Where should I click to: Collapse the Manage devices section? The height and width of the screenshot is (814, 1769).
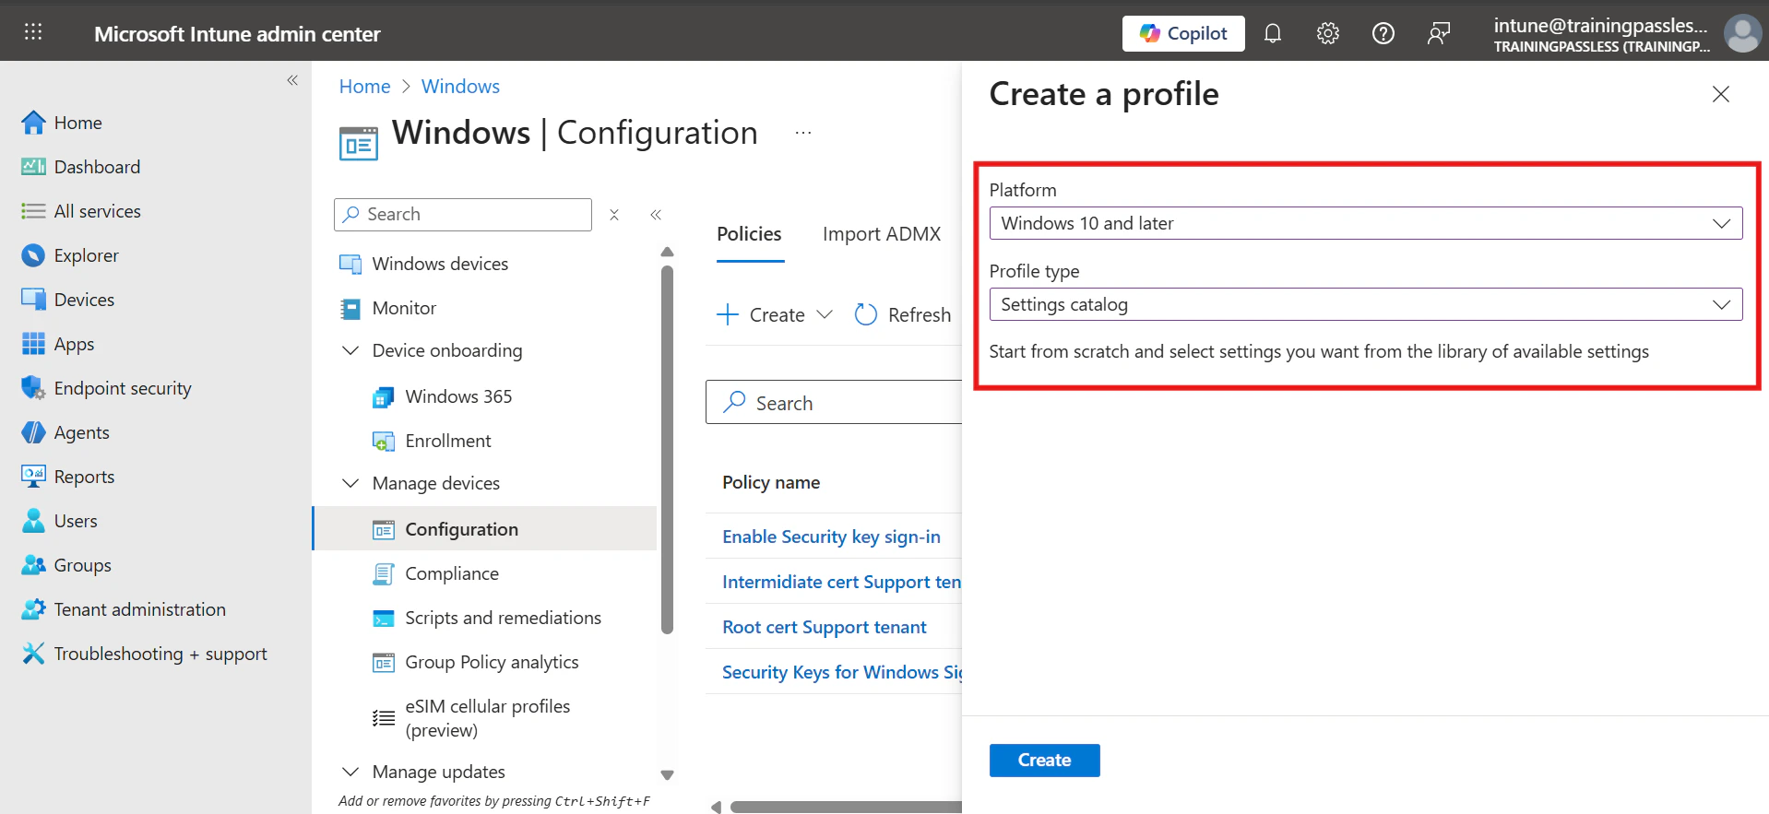click(350, 483)
